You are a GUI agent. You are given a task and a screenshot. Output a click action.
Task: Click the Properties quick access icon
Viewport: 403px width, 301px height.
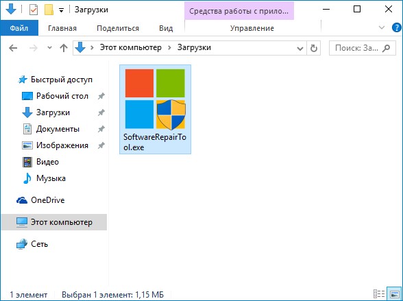34,10
